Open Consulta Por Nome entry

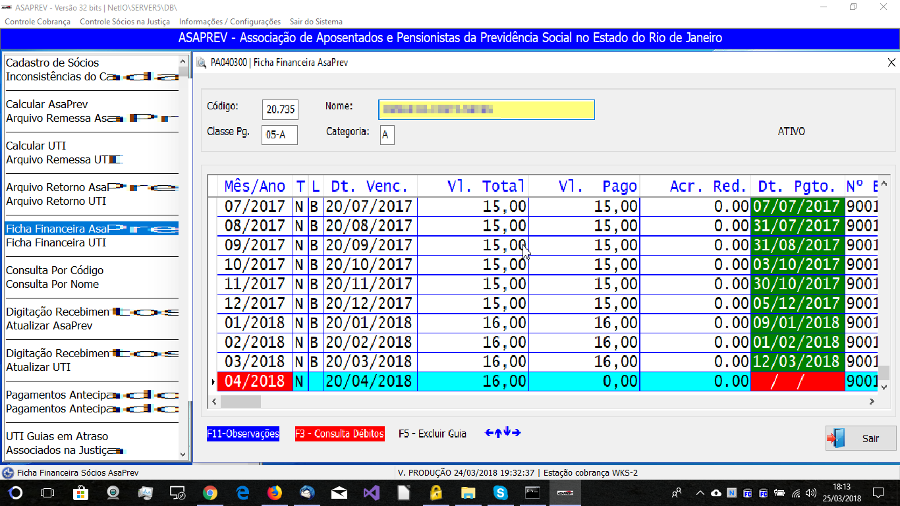[x=53, y=284]
